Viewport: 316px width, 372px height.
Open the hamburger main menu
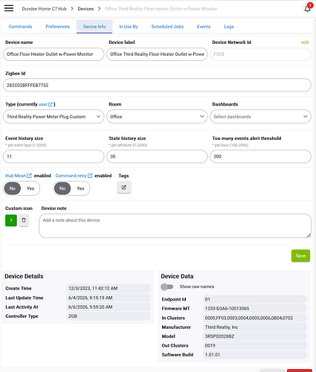click(x=9, y=8)
